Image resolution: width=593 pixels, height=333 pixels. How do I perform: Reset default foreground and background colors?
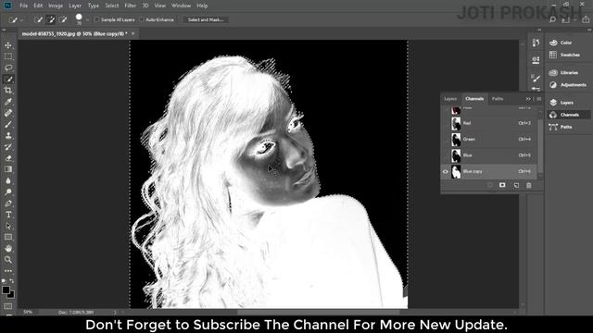[x=4, y=281]
